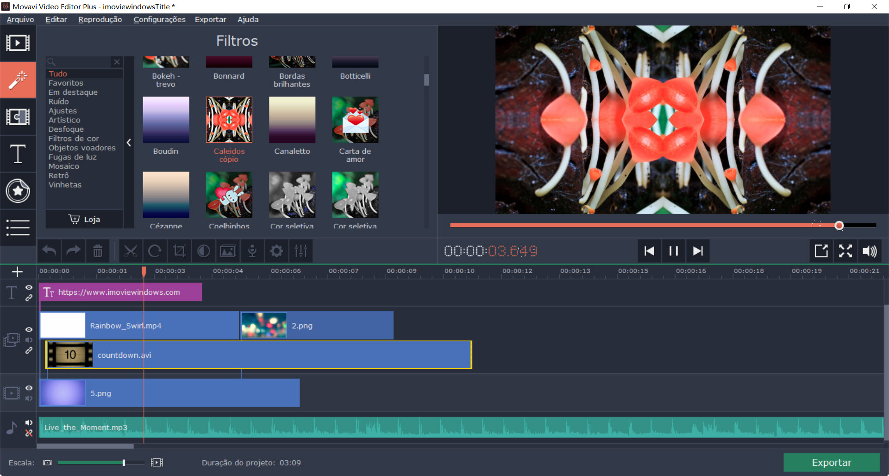Select the Vinhetas filter category
Image resolution: width=889 pixels, height=476 pixels.
[65, 185]
